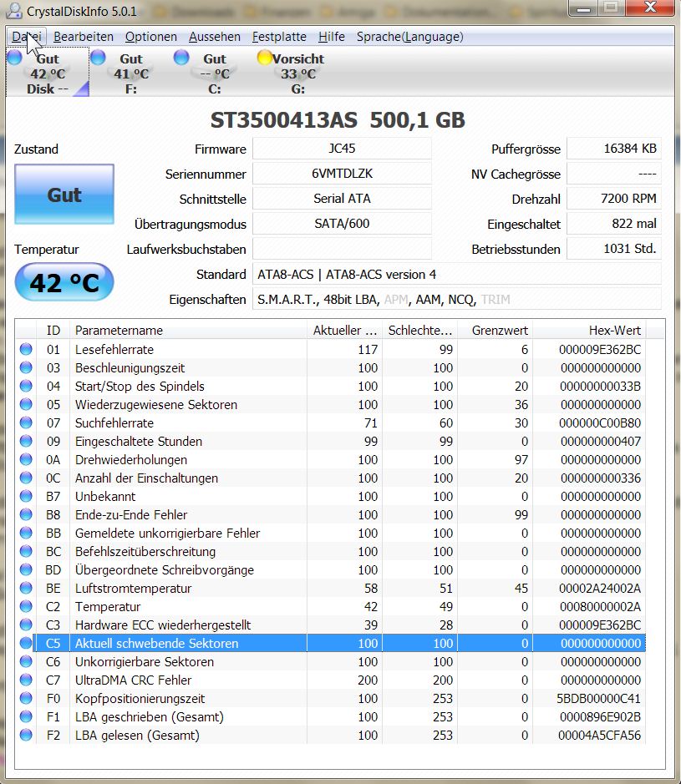Screen dimensions: 681x784
Task: Click status orb of Lesefehlerrate row
Action: tap(26, 349)
